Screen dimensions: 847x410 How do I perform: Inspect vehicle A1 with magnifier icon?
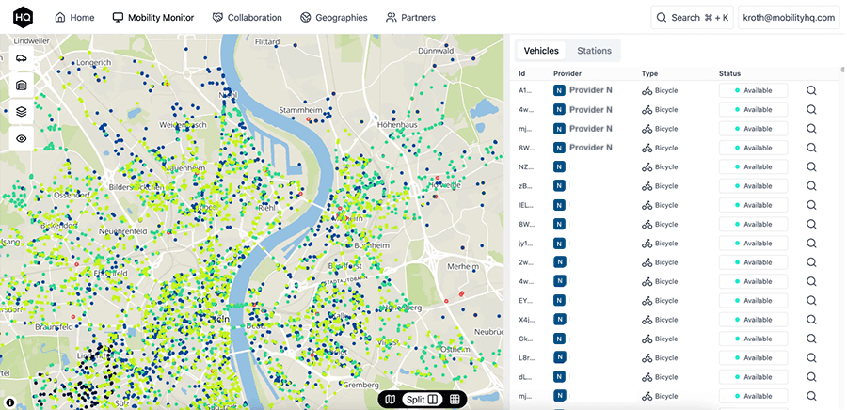811,90
